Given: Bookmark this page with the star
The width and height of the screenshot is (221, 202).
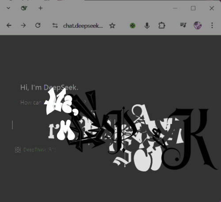Looking at the screenshot, I should [112, 26].
